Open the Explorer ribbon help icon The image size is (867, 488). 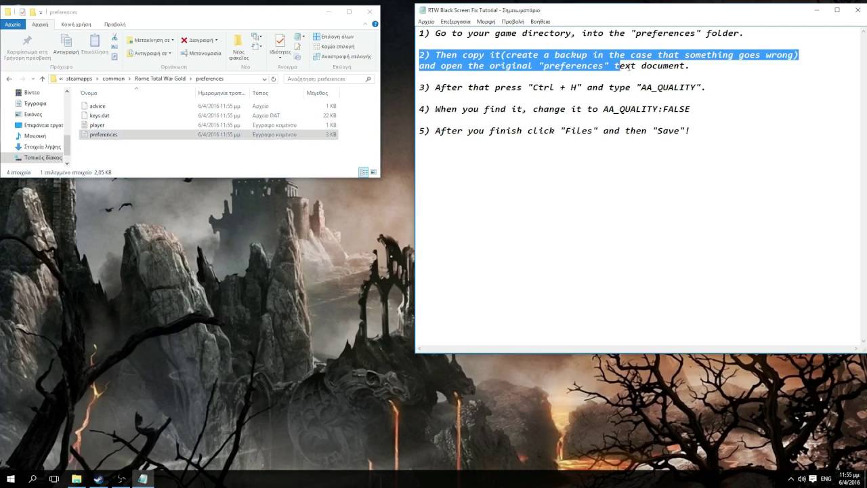click(374, 24)
